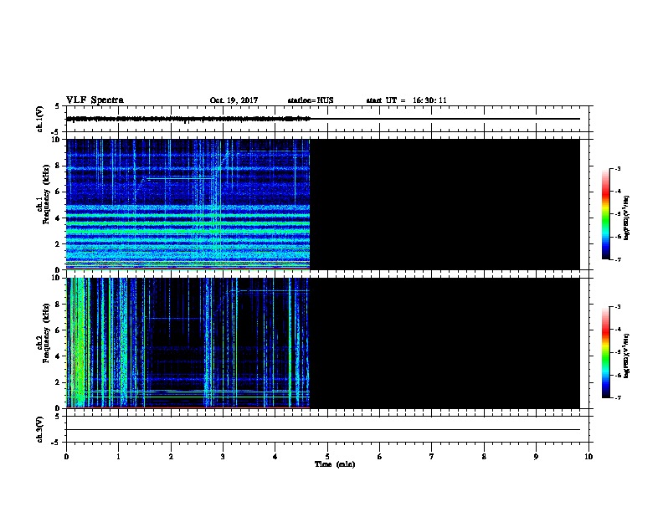Screen dimensions: 663x512
Task: Click the "start UT = 16:30:11" header text
Action: pos(406,100)
